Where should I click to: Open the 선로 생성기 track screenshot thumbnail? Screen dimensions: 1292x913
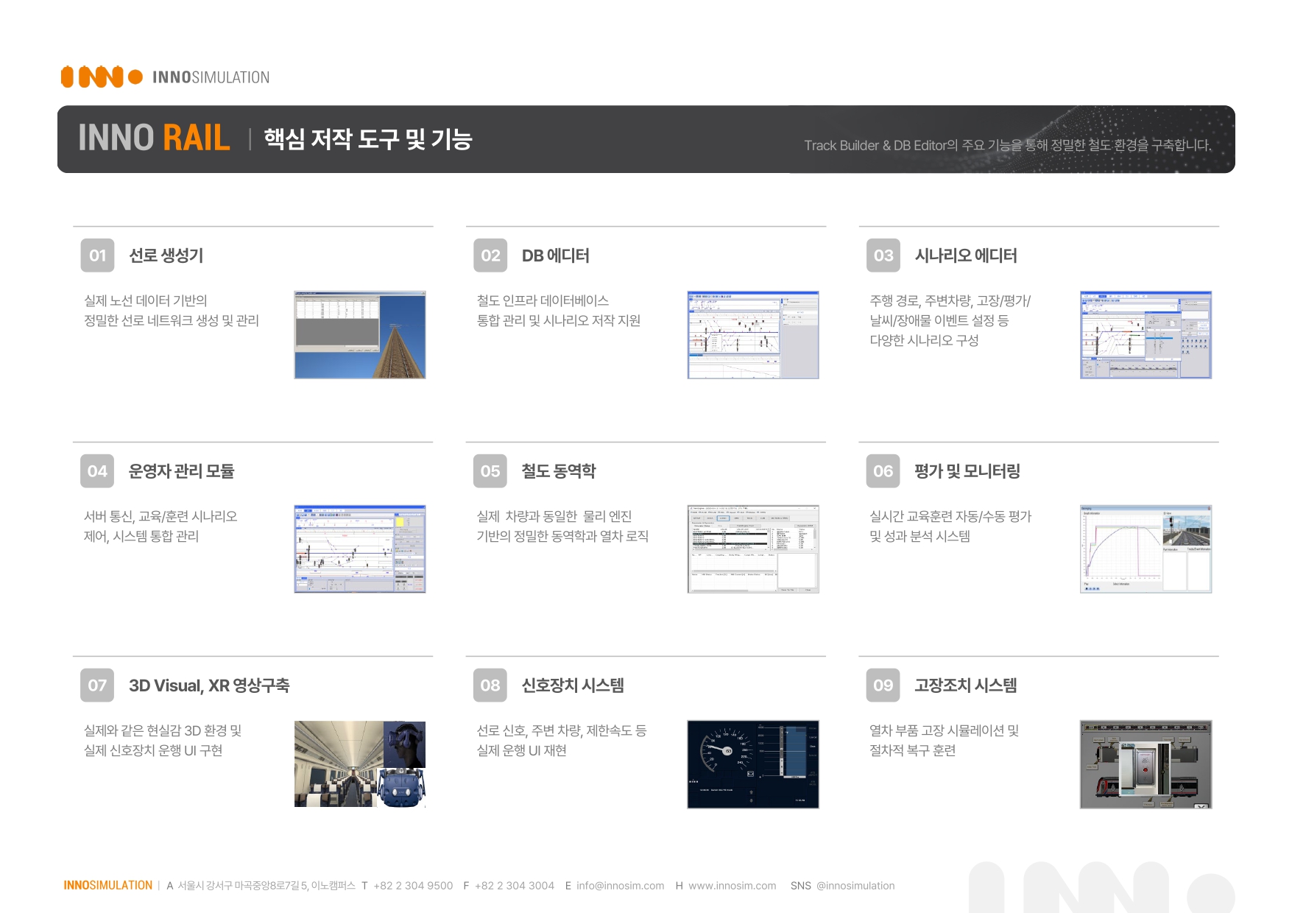[x=360, y=335]
